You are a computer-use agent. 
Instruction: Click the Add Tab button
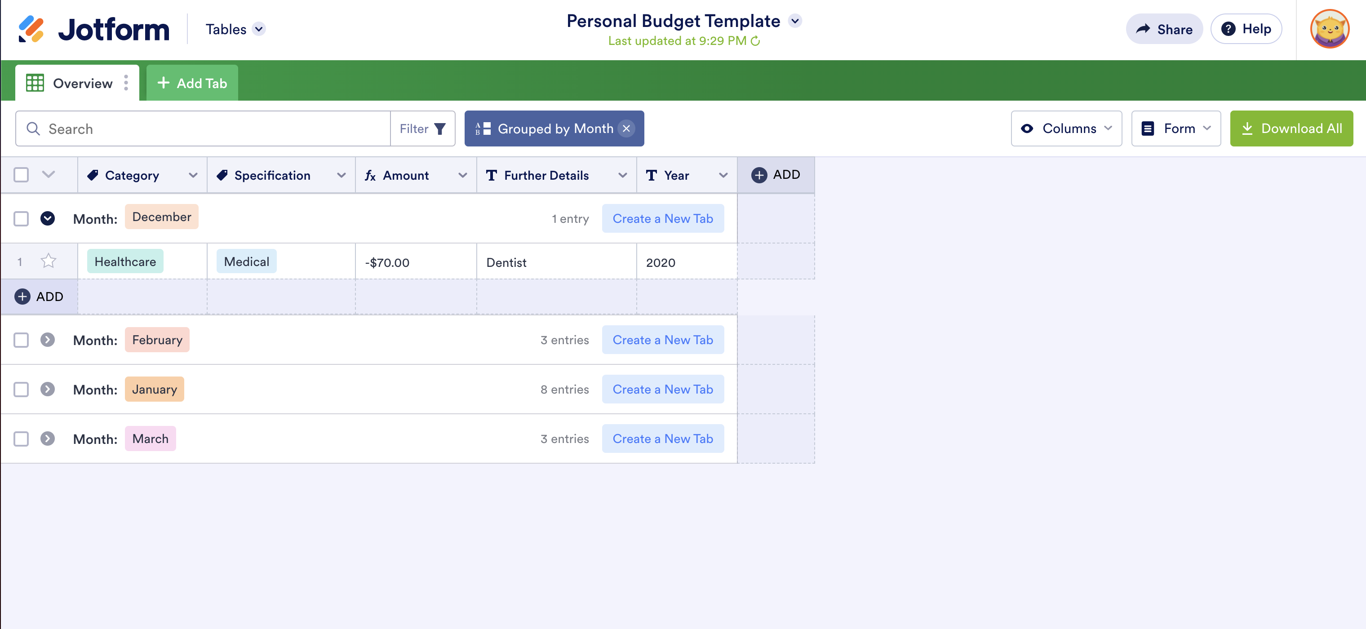[x=192, y=83]
